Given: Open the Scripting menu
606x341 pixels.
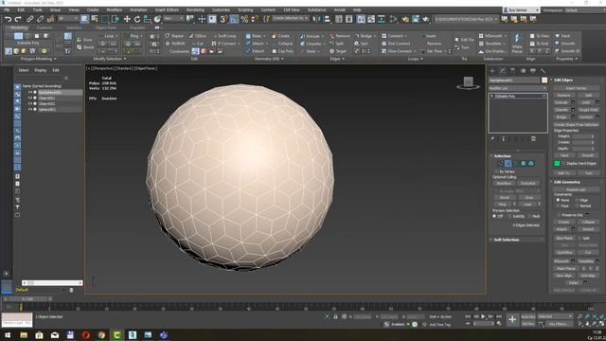Looking at the screenshot, I should click(x=245, y=9).
